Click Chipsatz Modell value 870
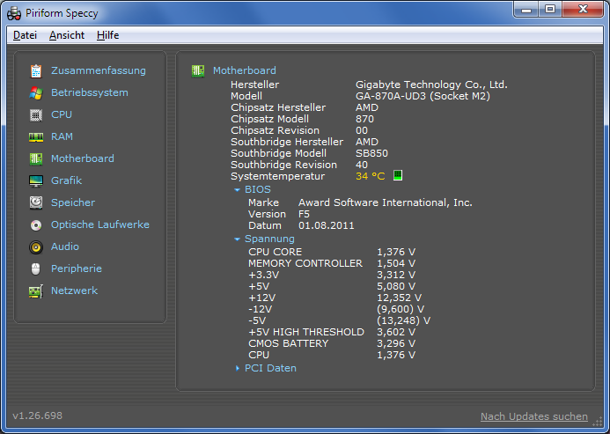The image size is (610, 434). 364,119
